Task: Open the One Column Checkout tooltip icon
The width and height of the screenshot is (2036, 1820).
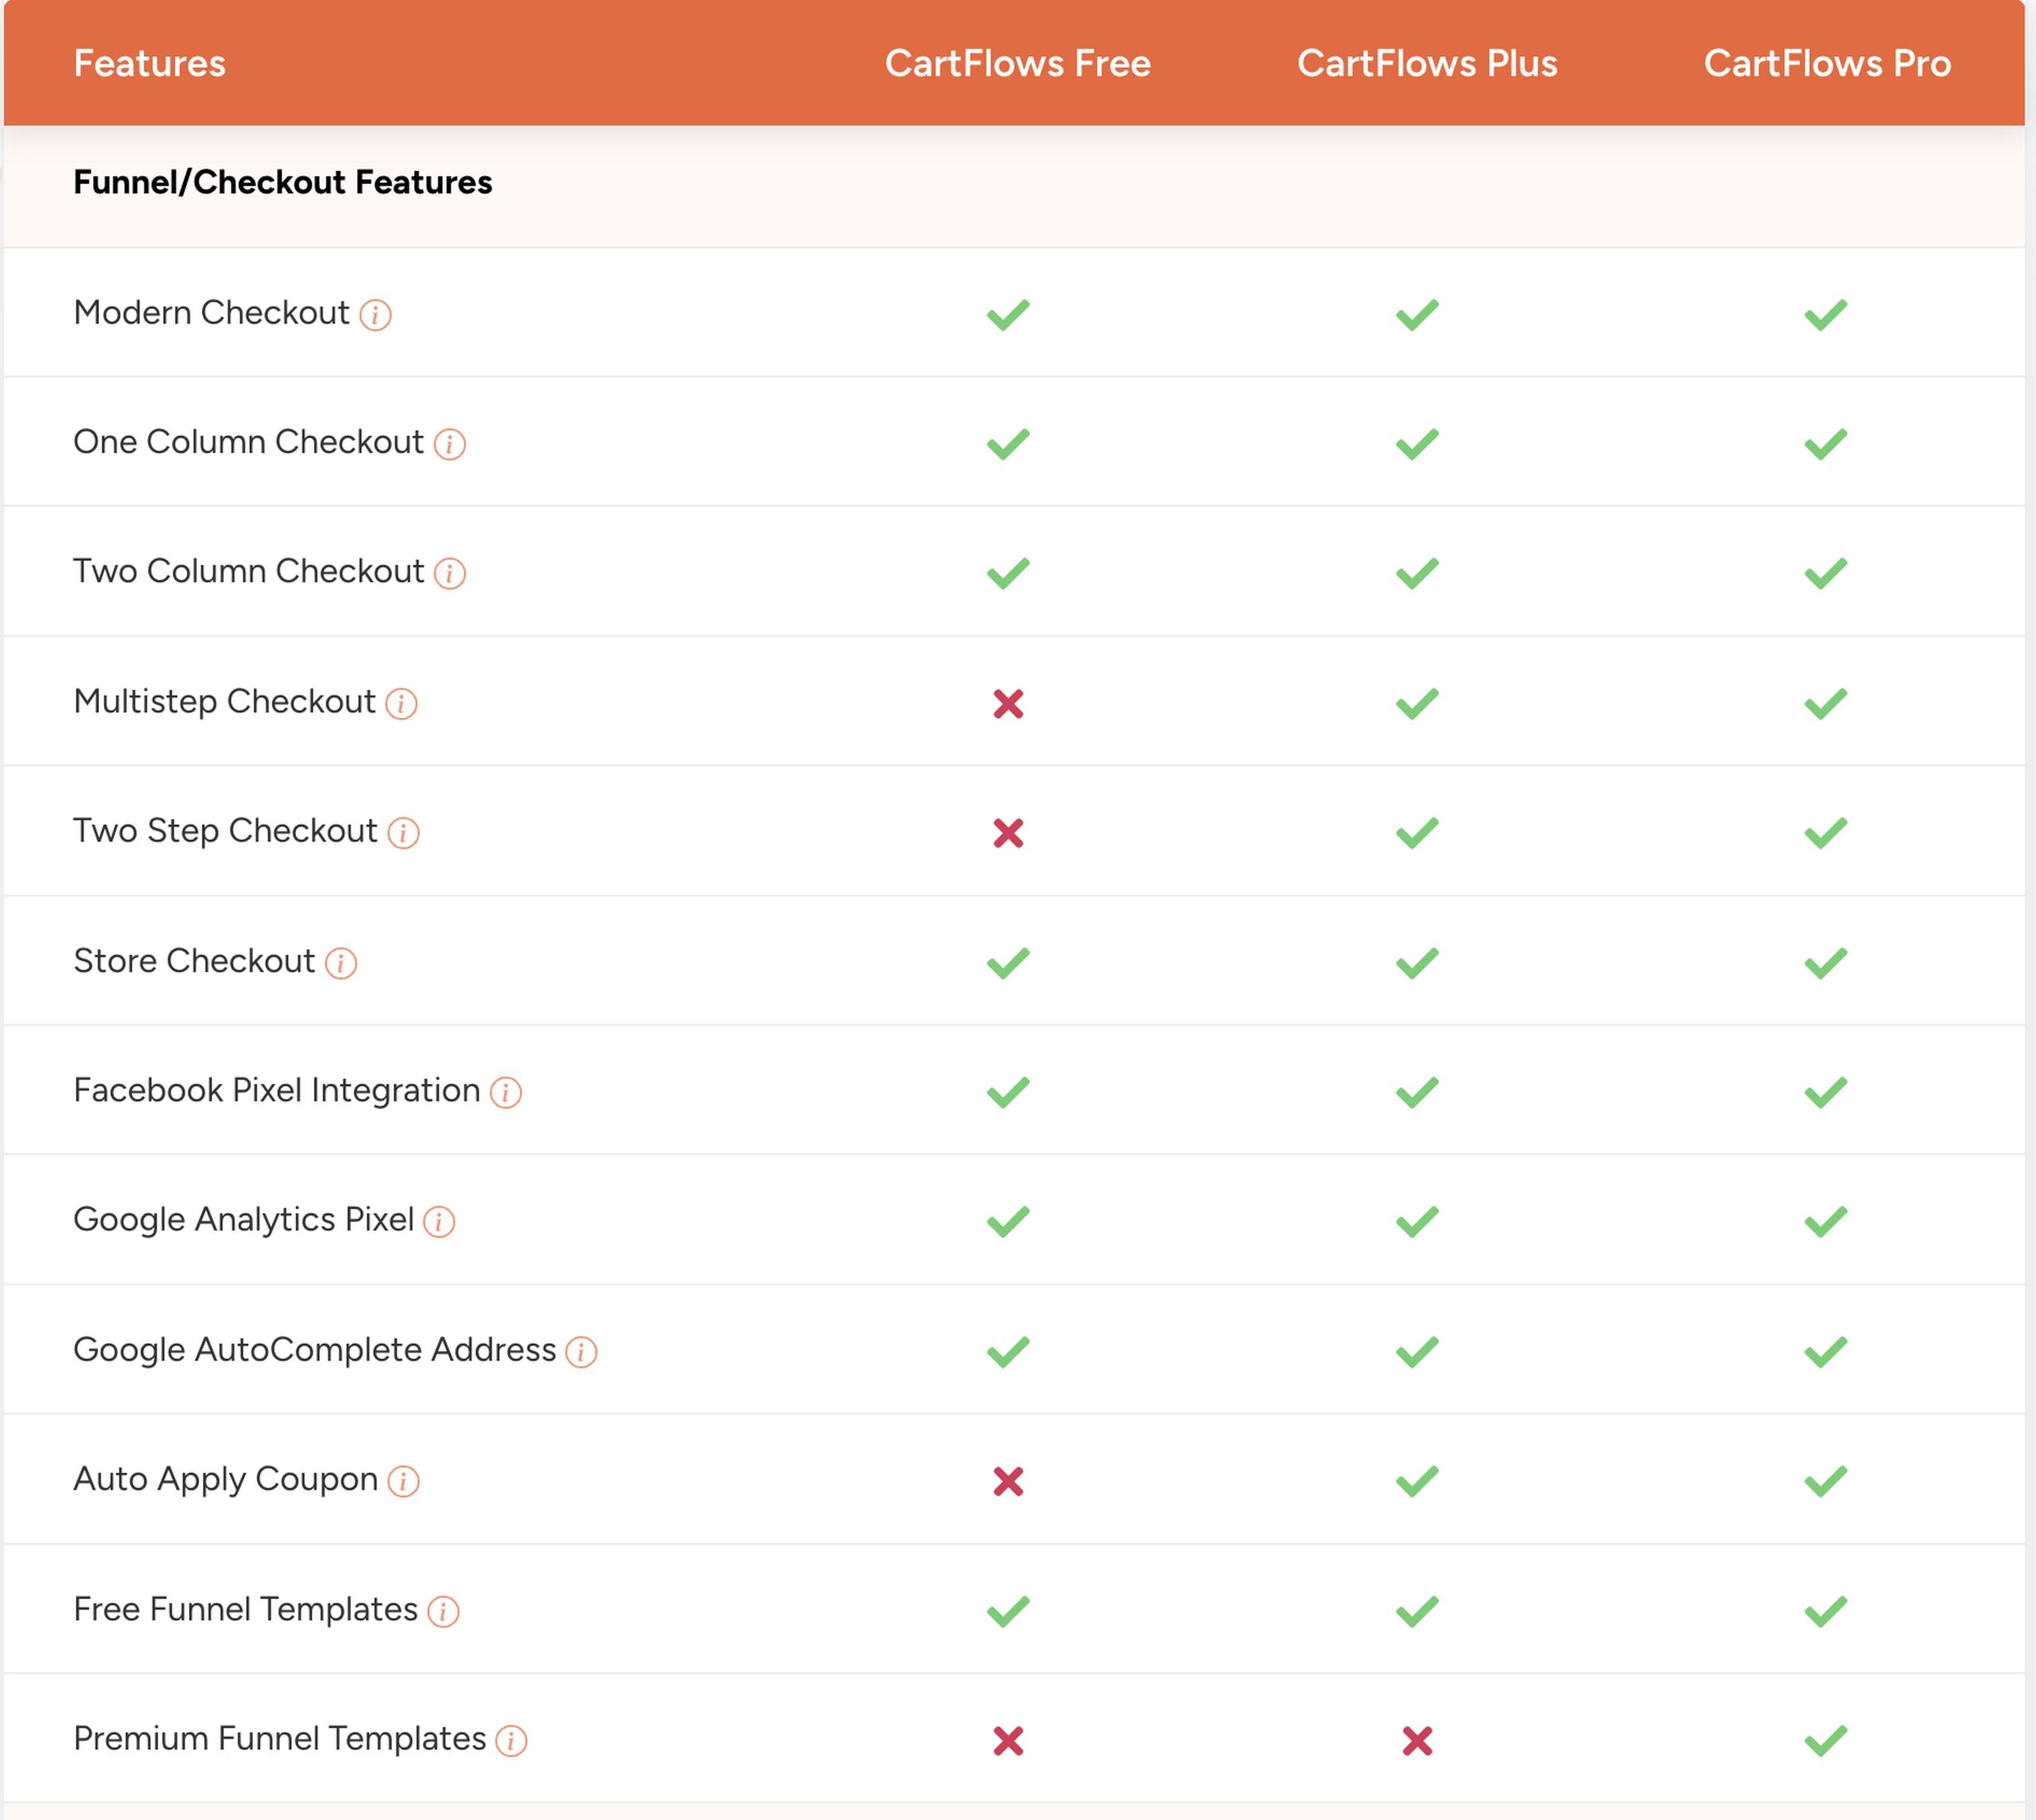Action: coord(450,443)
